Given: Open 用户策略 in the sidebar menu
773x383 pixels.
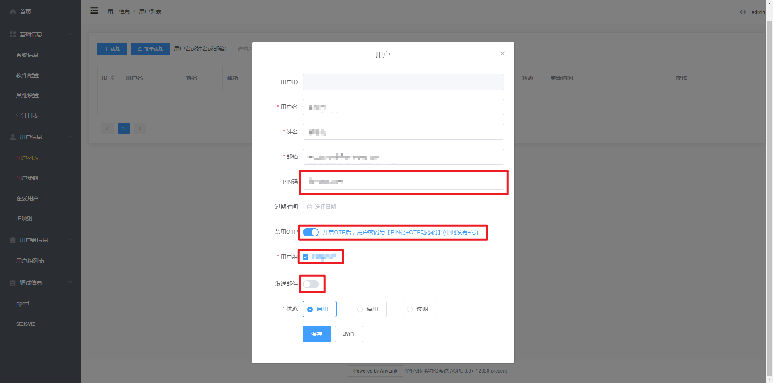Looking at the screenshot, I should 27,178.
